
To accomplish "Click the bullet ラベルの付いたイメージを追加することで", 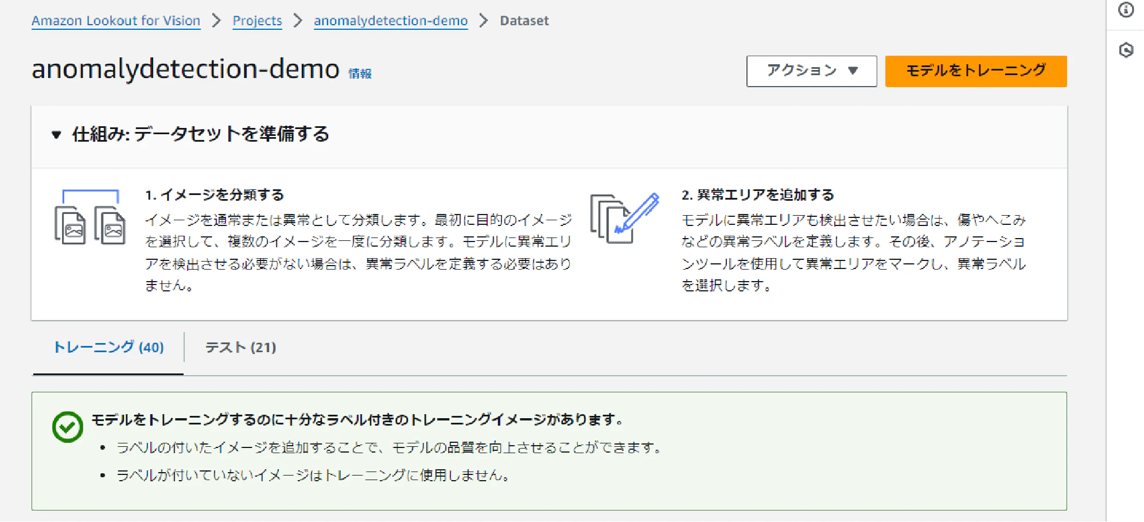I will pyautogui.click(x=390, y=447).
